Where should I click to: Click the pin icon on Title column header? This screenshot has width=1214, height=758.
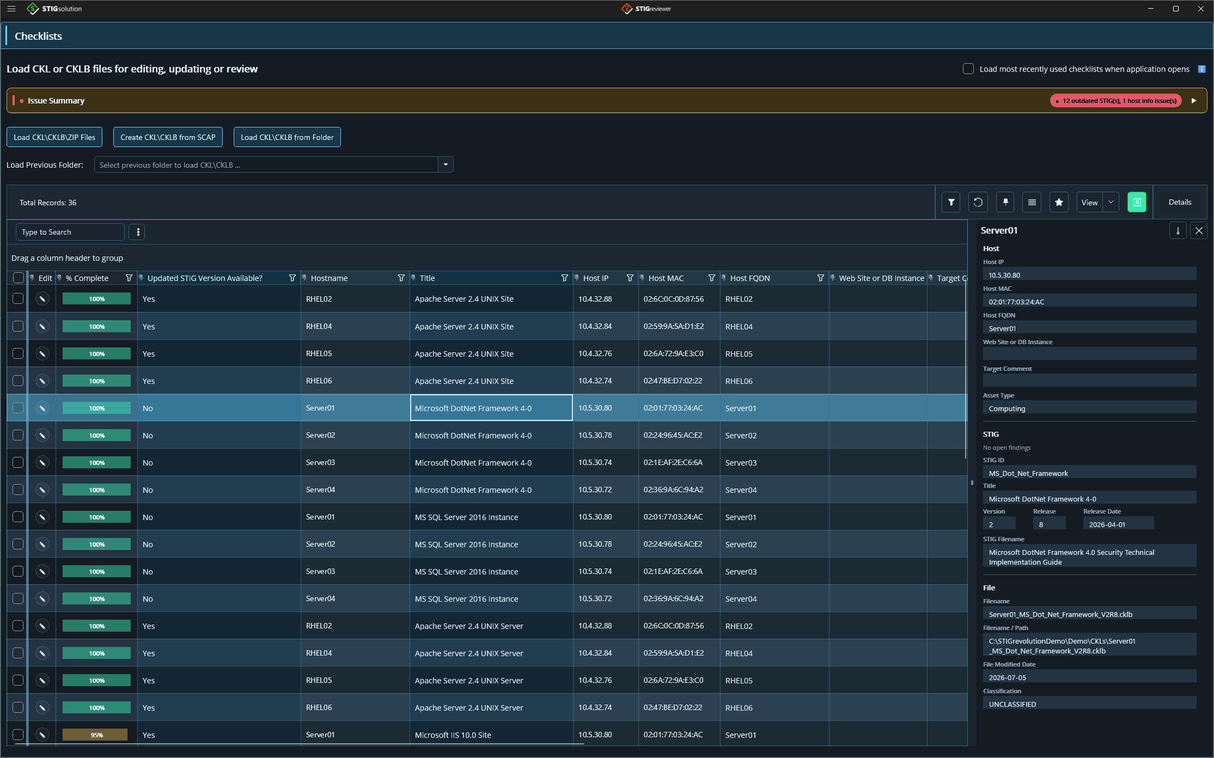coord(413,278)
